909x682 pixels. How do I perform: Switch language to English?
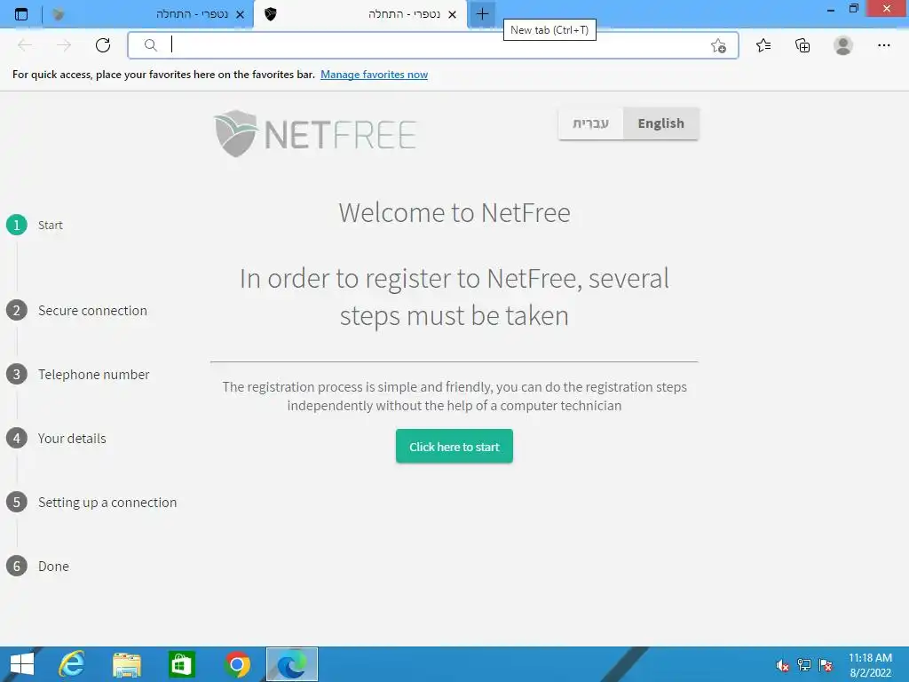pos(660,123)
